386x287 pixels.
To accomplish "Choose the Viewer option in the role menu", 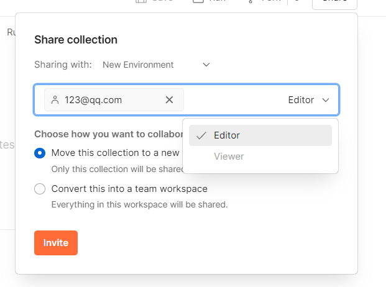I will click(260, 157).
